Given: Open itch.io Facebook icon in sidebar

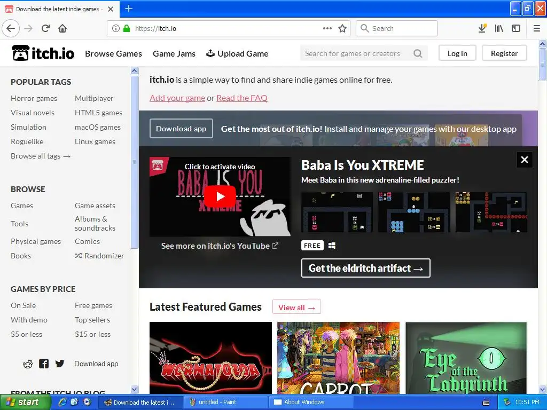Looking at the screenshot, I should 44,364.
